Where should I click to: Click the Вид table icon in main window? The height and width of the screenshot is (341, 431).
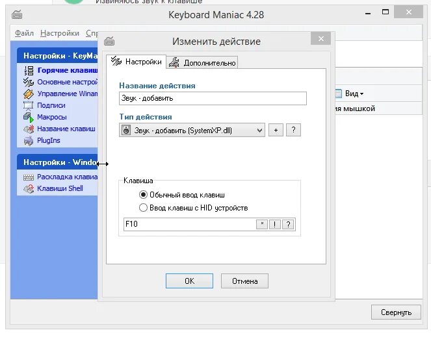pos(339,94)
